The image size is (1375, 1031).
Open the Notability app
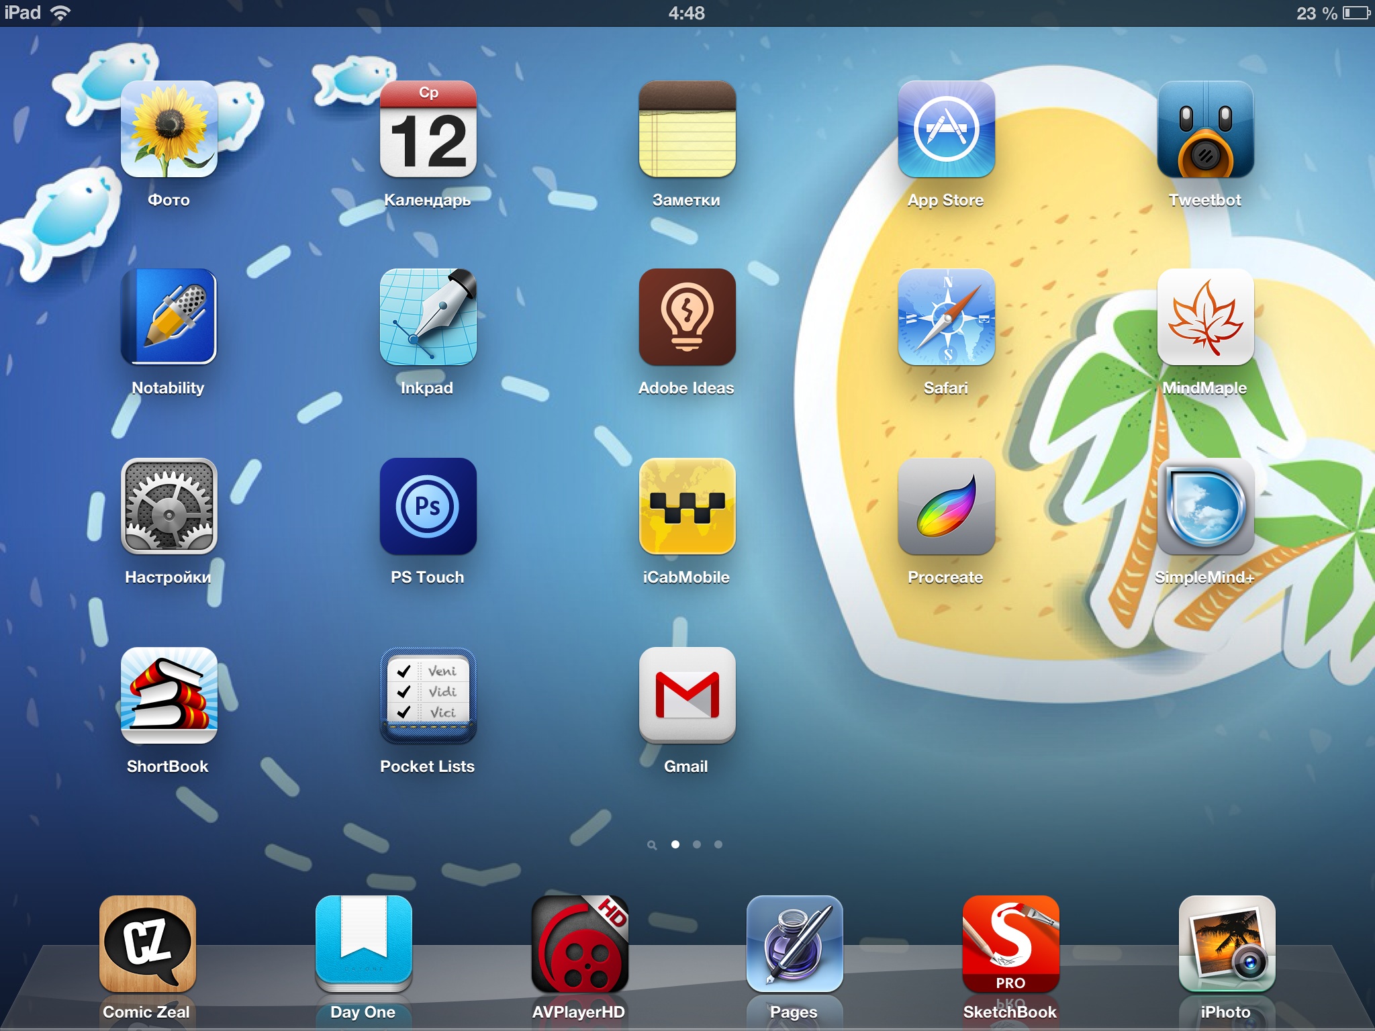[169, 317]
